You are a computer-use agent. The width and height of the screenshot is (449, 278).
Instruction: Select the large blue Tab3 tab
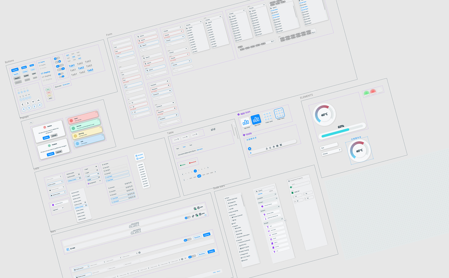[90, 70]
